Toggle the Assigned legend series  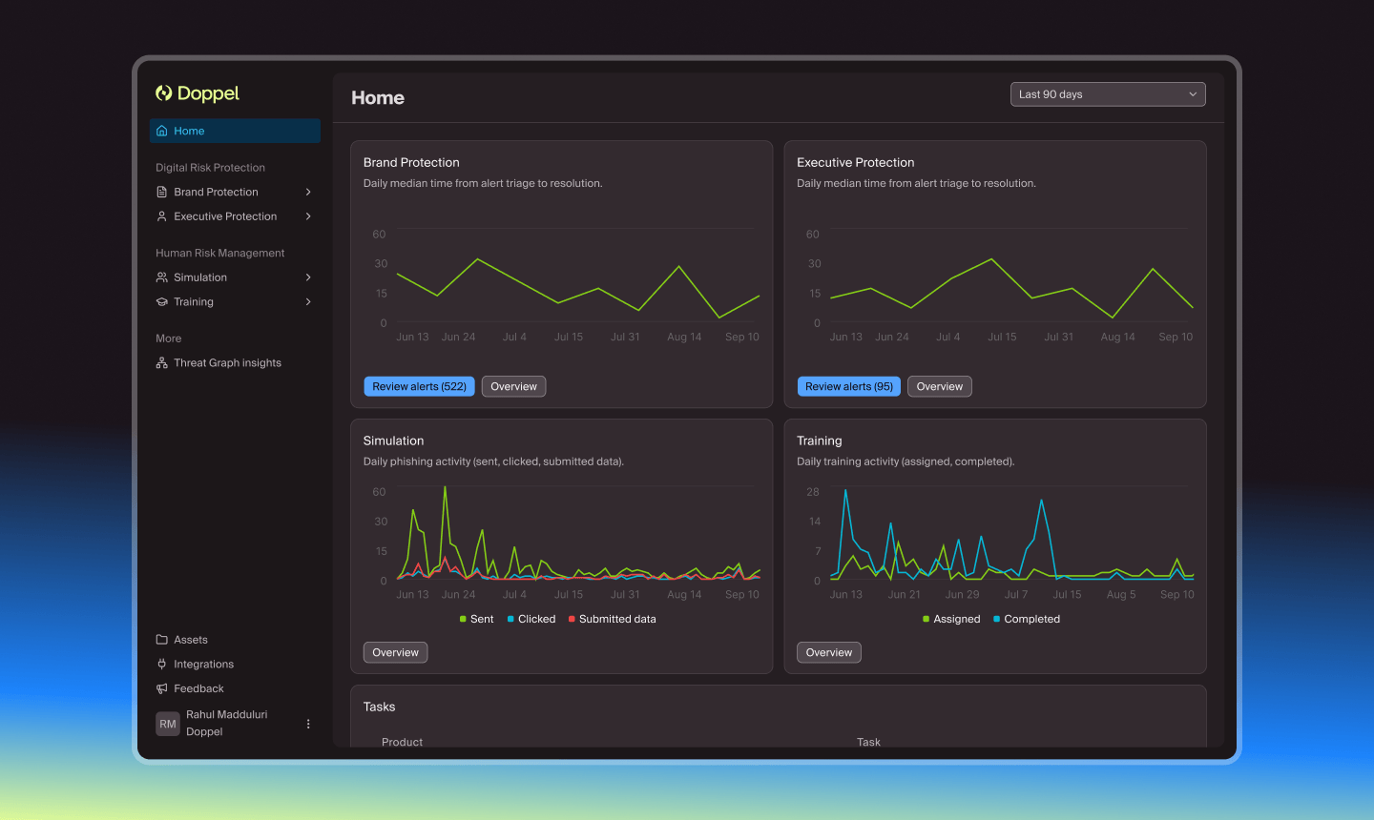pyautogui.click(x=951, y=619)
